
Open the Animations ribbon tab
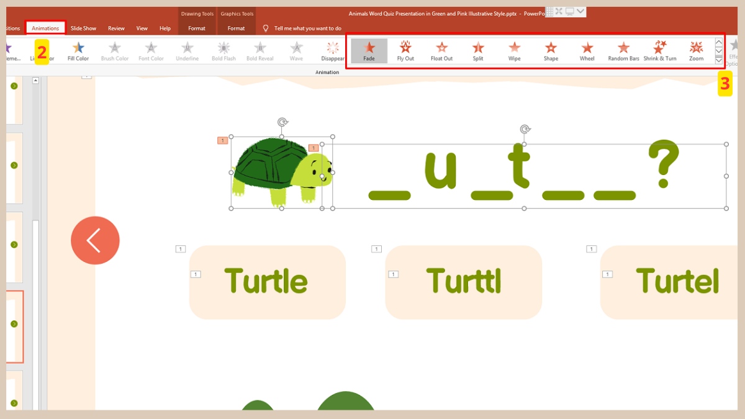pyautogui.click(x=45, y=28)
